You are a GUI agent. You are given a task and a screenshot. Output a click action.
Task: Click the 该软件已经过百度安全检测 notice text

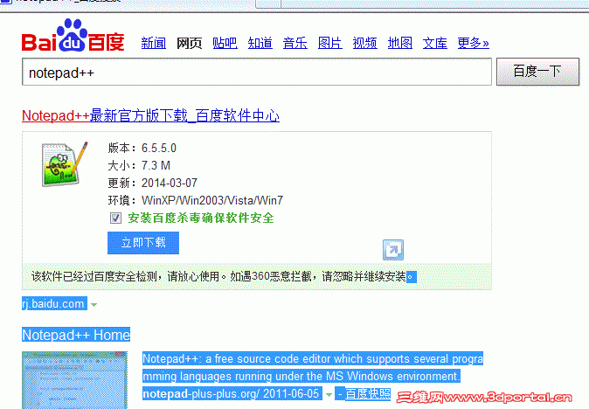[x=224, y=277]
